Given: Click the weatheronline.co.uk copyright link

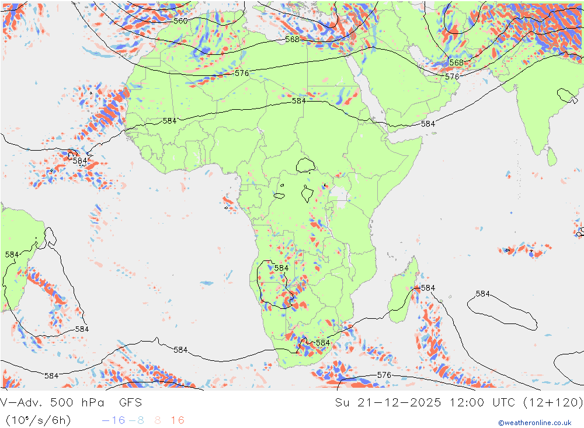Looking at the screenshot, I should click(x=535, y=423).
